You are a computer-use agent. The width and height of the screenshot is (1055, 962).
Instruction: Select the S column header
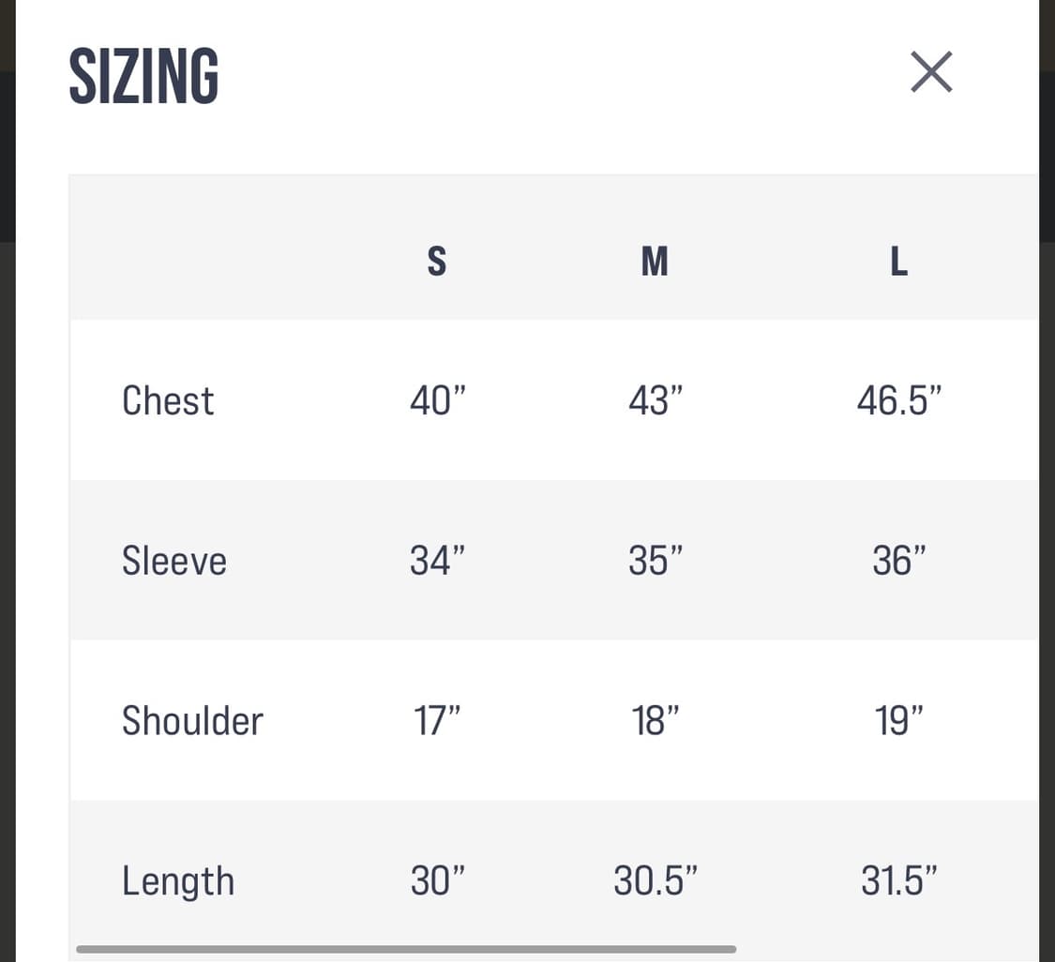437,262
